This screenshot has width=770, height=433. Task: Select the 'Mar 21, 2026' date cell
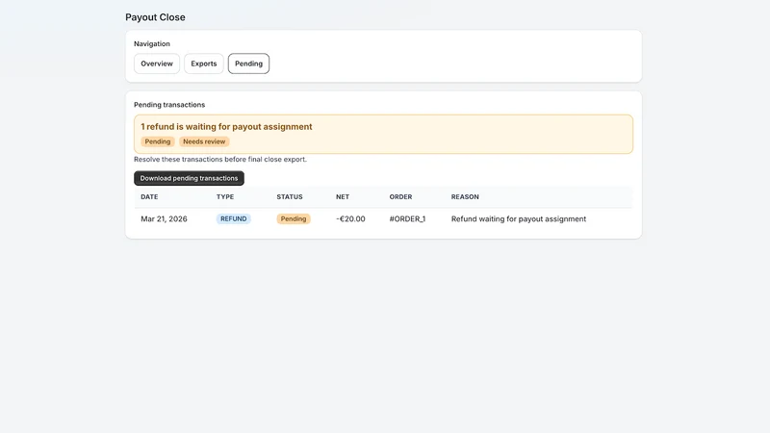click(x=164, y=219)
